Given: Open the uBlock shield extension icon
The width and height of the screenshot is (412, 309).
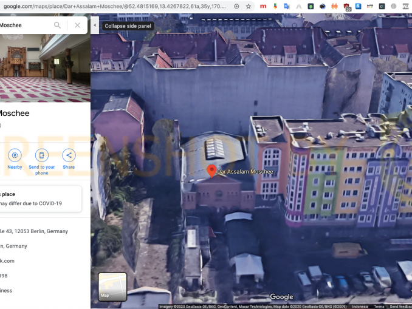Looking at the screenshot, I should (346, 7).
